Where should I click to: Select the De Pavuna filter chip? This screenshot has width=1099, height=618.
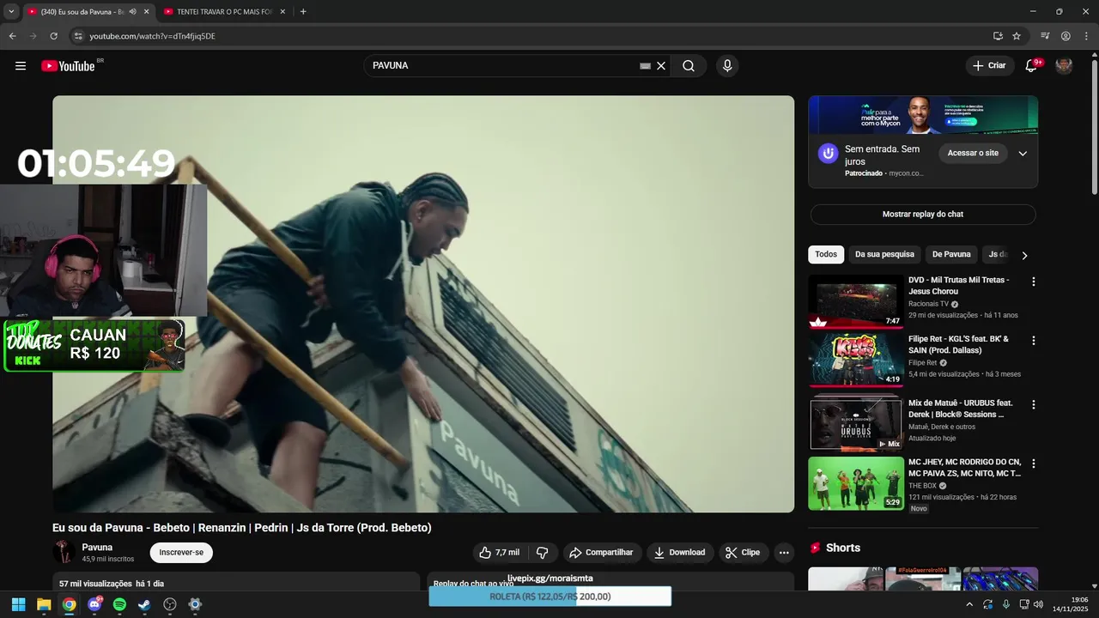951,254
